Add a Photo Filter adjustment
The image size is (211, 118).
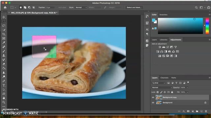(x=169, y=51)
